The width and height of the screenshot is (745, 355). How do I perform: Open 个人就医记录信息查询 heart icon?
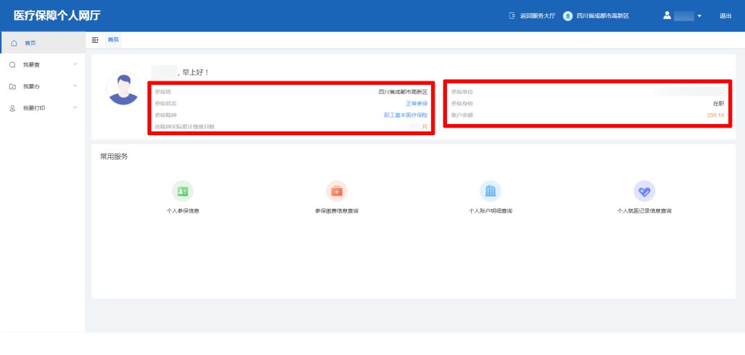tap(644, 191)
